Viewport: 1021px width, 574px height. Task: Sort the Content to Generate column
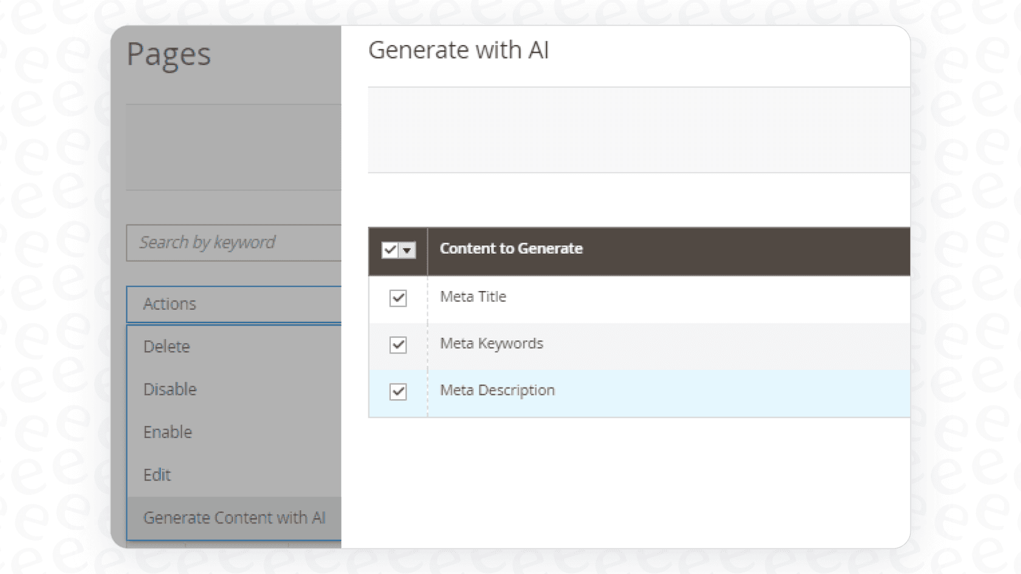(x=511, y=248)
